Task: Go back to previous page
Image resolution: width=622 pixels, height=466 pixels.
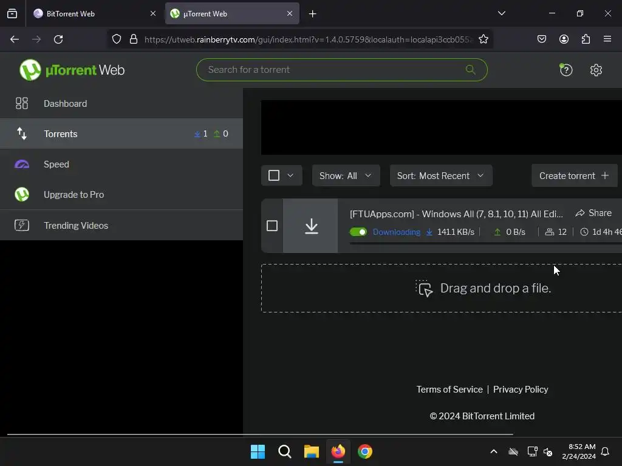Action: [15, 39]
